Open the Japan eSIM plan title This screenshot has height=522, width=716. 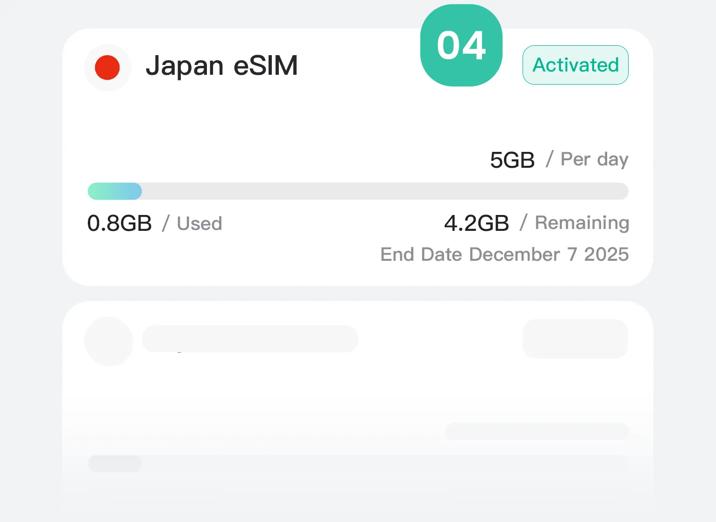222,65
